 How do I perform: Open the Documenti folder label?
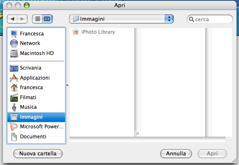pyautogui.click(x=33, y=137)
